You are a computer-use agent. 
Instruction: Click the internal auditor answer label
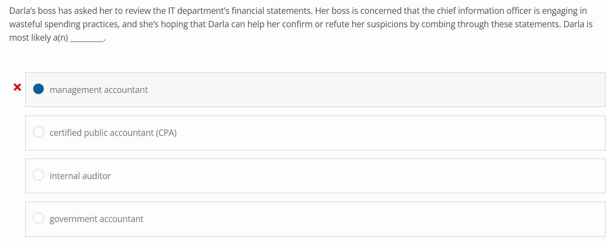point(80,176)
